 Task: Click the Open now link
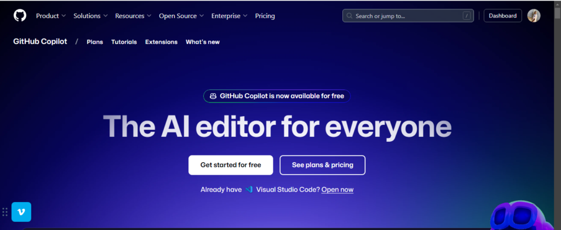[337, 189]
